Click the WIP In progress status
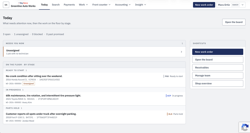 174,96
